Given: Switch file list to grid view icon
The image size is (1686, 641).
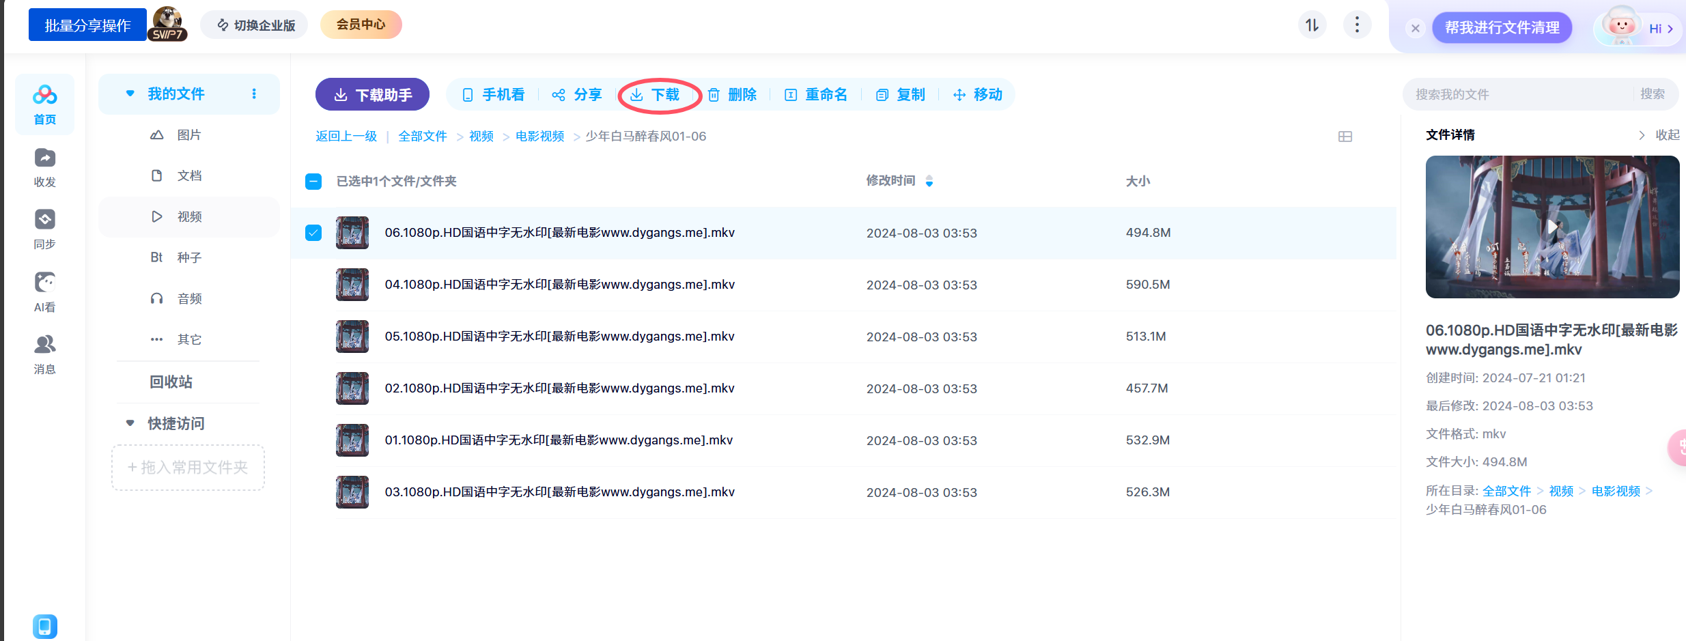Looking at the screenshot, I should pyautogui.click(x=1345, y=137).
